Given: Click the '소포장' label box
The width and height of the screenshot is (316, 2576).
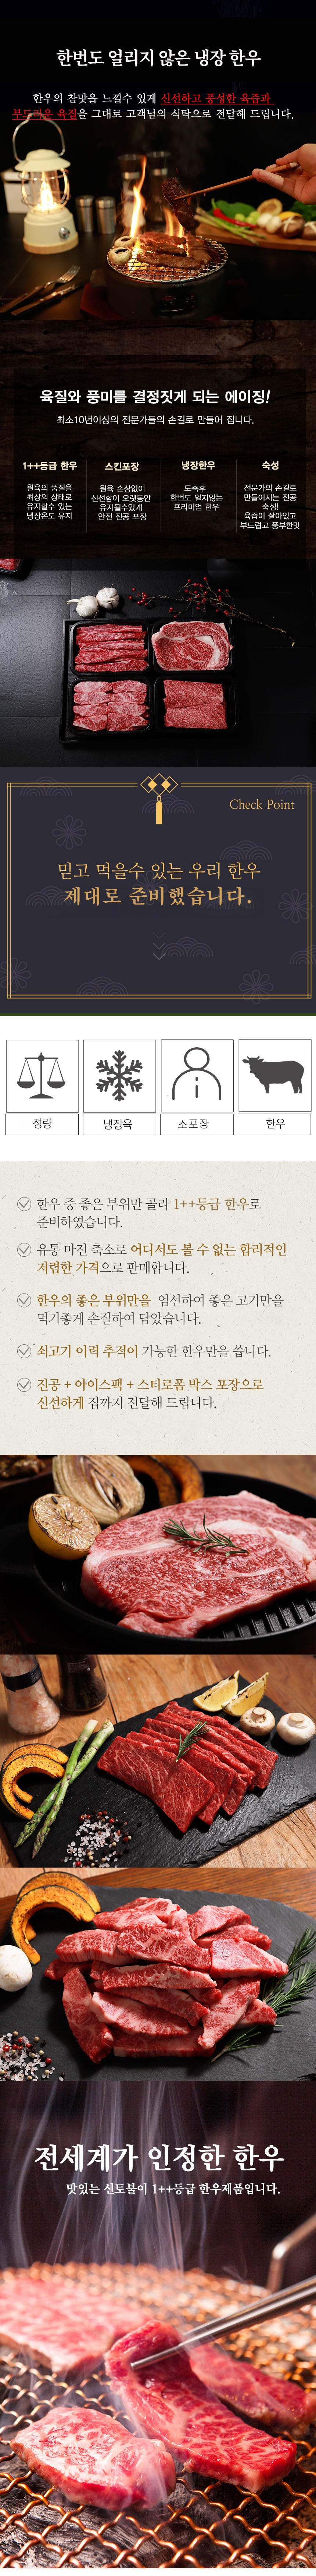Looking at the screenshot, I should point(197,1124).
